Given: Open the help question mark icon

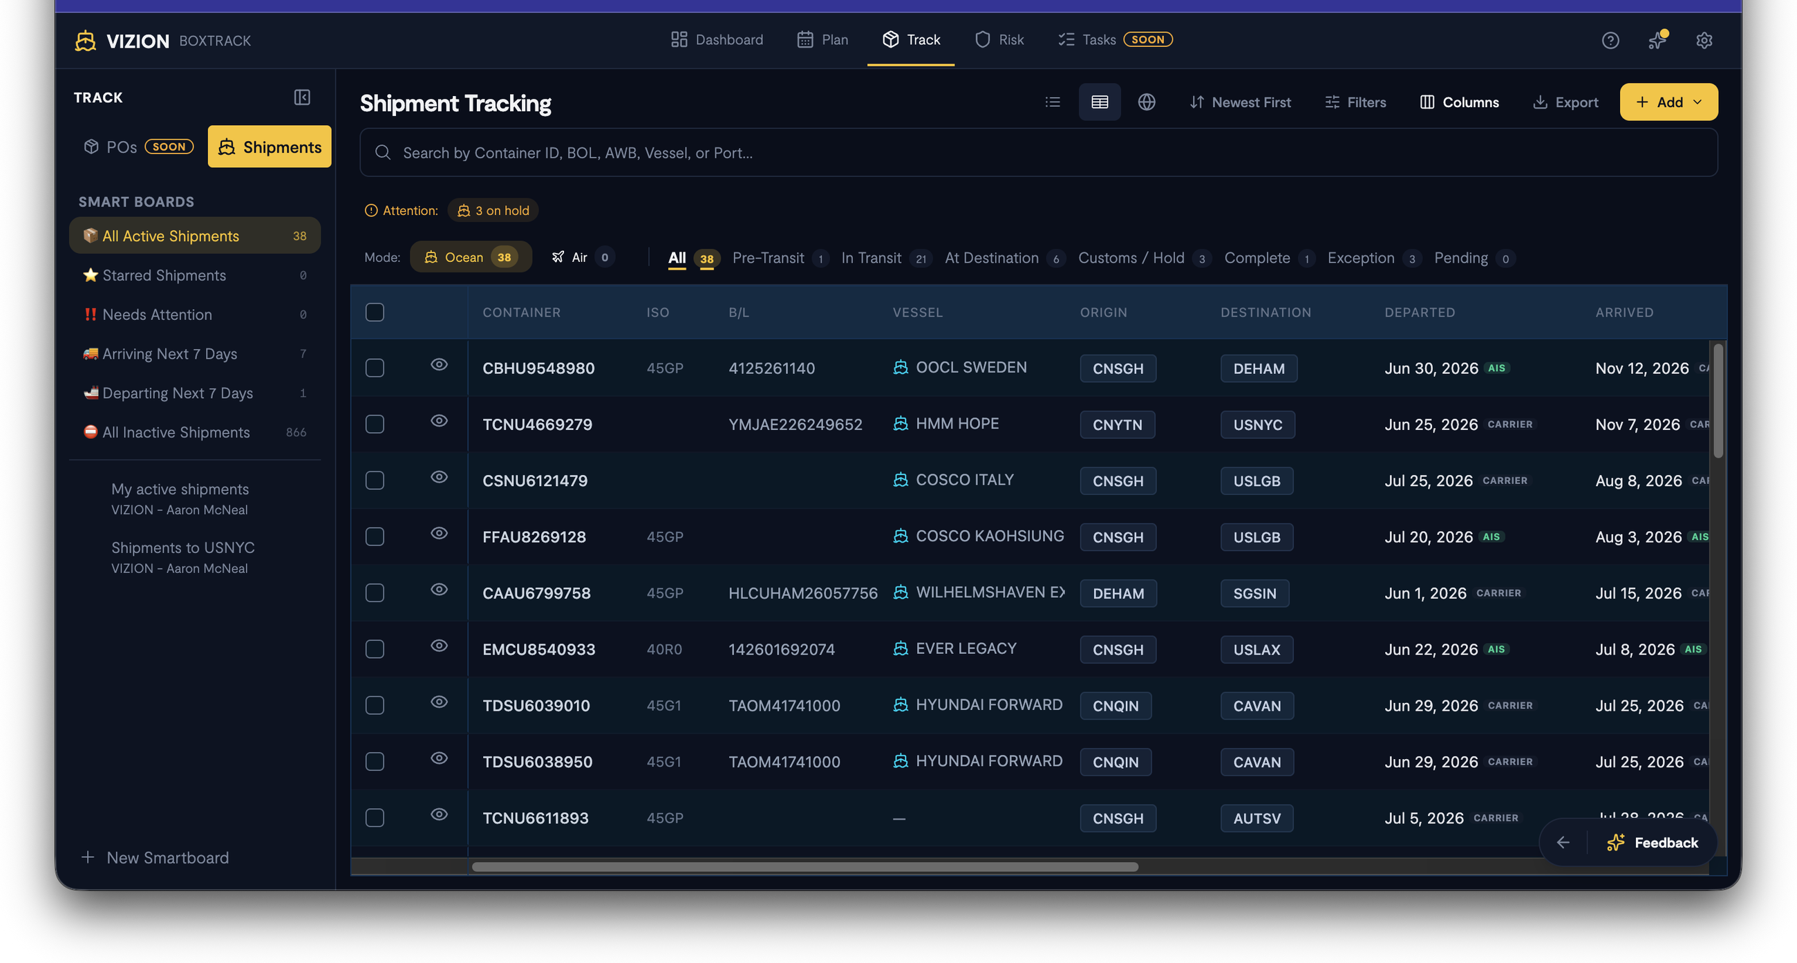Looking at the screenshot, I should (x=1610, y=41).
